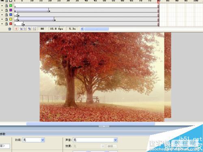Image resolution: width=203 pixels, height=152 pixels.
Task: Select the 参数 parameters tab
Action: tap(2, 134)
